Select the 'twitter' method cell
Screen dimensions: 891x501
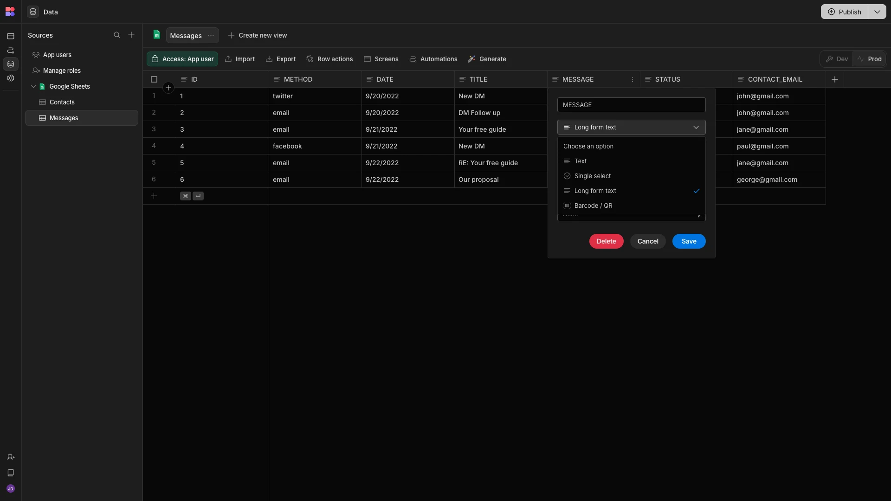(x=315, y=96)
